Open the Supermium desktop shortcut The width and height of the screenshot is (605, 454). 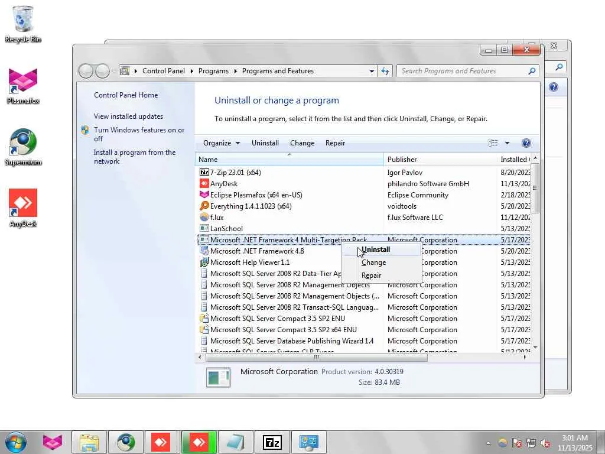pyautogui.click(x=23, y=147)
